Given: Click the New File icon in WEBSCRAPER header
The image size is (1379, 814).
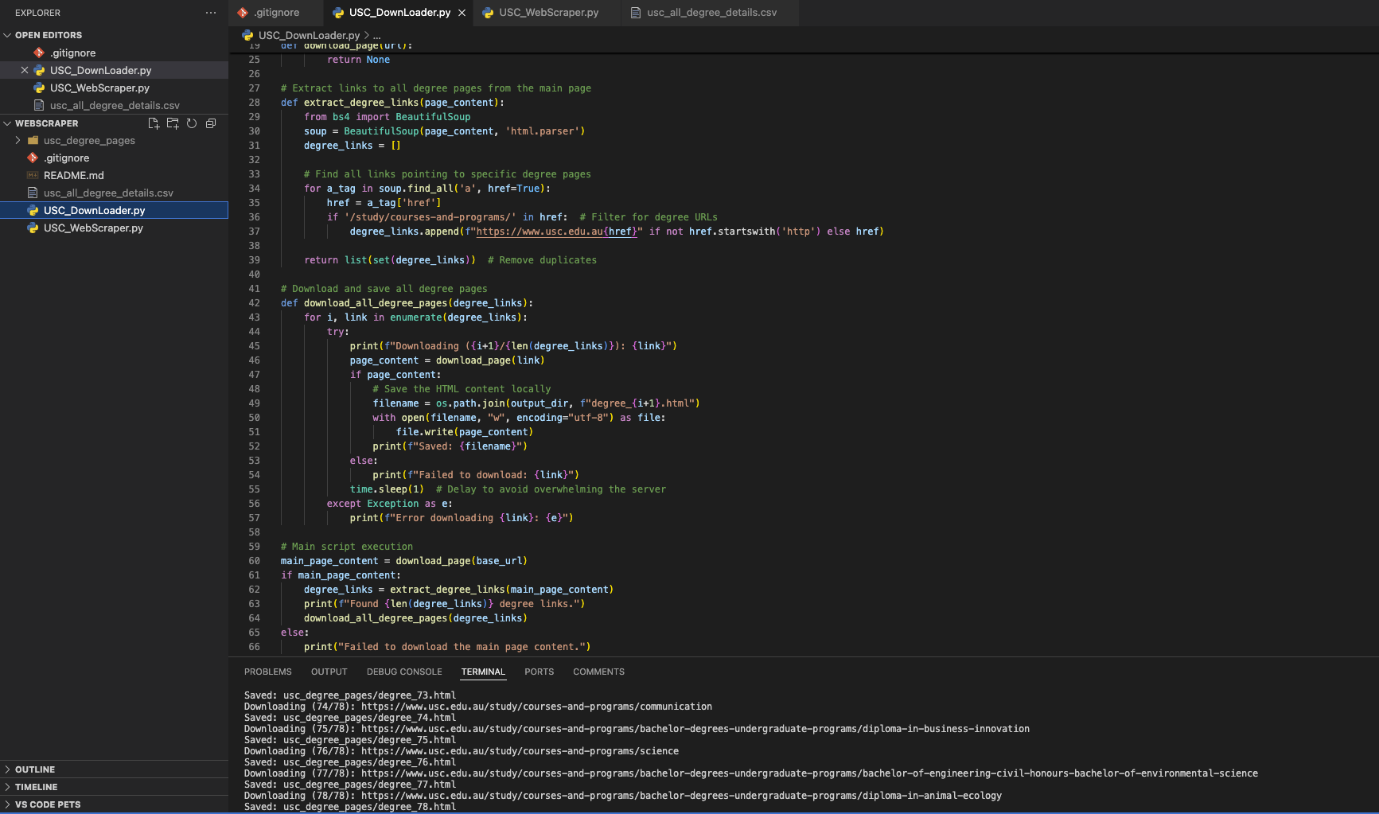Looking at the screenshot, I should click(154, 123).
